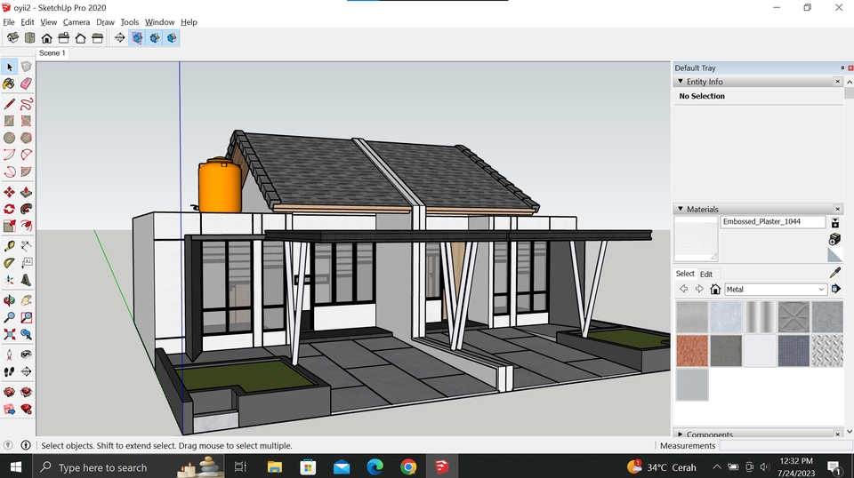Click the Zoom Extents tool
Viewport: 854px width, 478px height.
point(9,334)
